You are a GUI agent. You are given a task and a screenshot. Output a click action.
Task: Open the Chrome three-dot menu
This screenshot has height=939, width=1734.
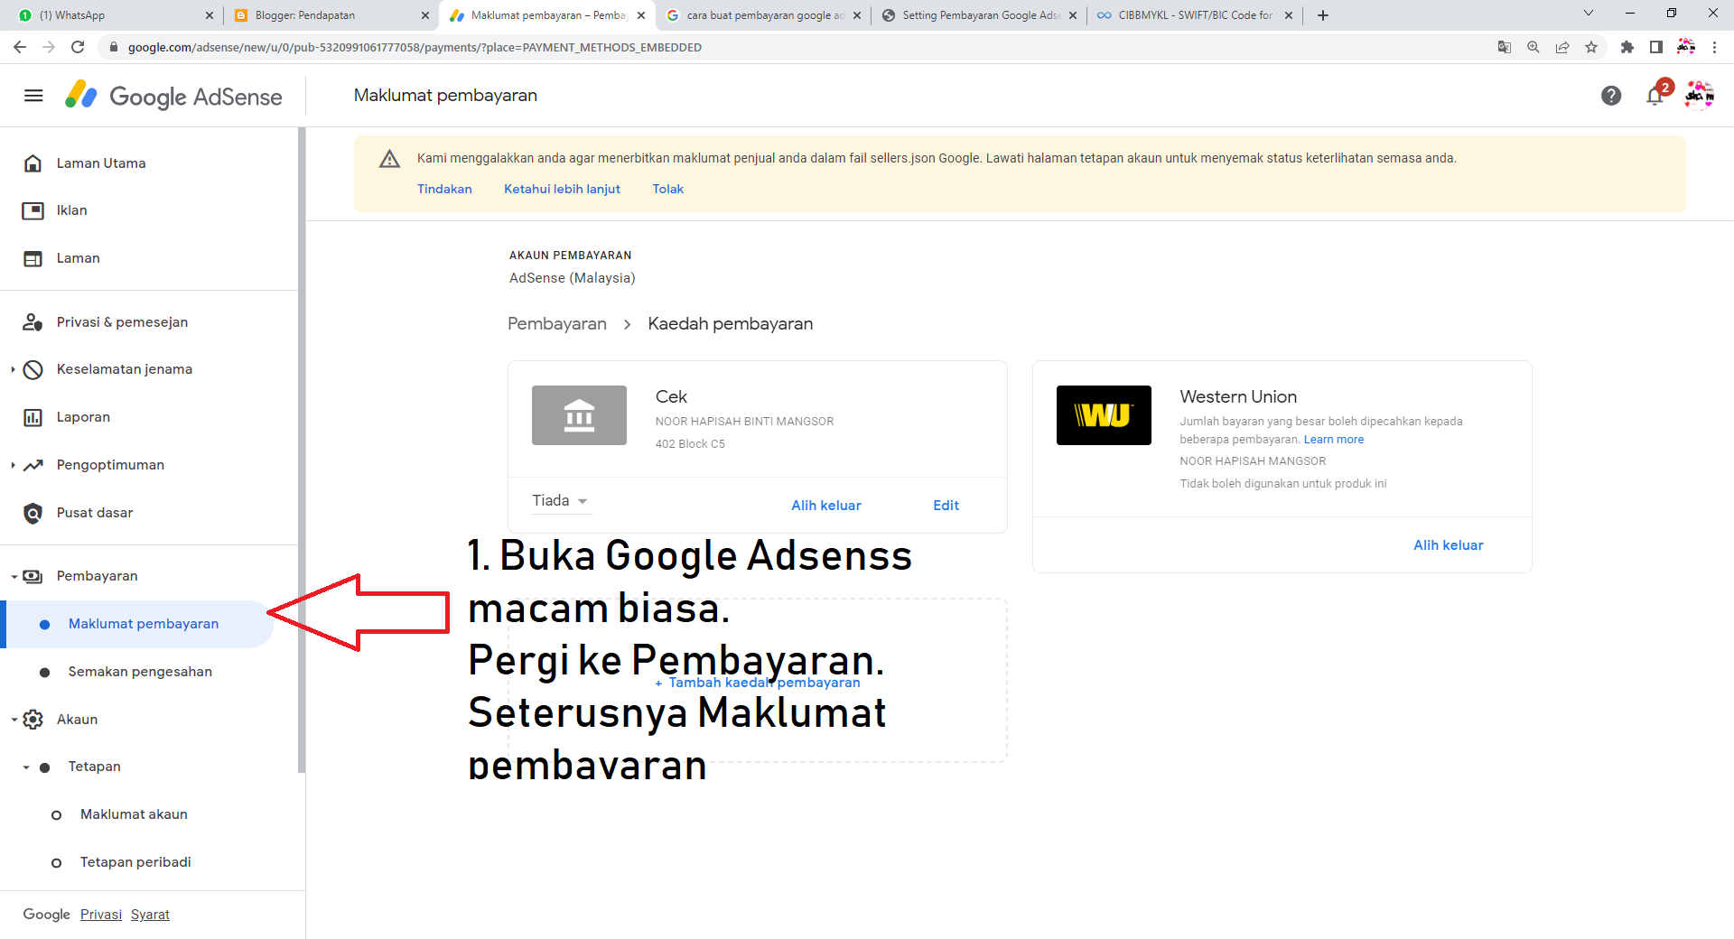tap(1714, 47)
